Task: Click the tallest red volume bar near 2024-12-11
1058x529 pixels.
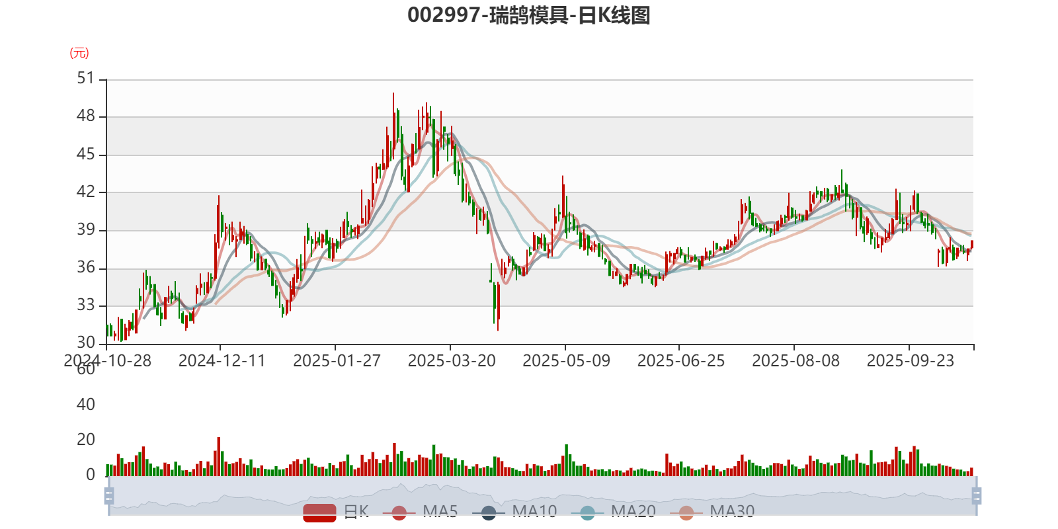Action: tap(219, 456)
